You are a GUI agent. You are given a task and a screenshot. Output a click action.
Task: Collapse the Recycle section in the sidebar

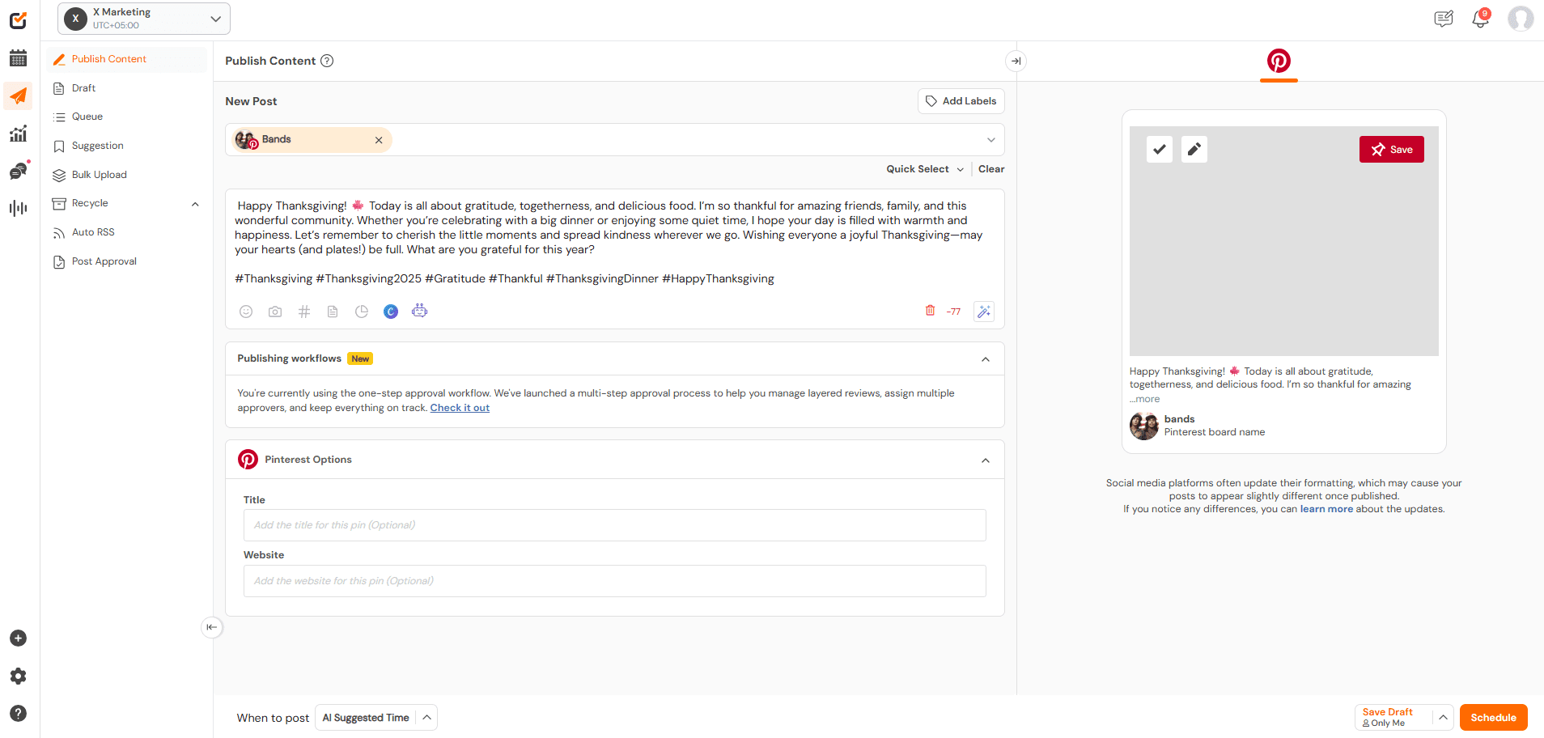194,203
